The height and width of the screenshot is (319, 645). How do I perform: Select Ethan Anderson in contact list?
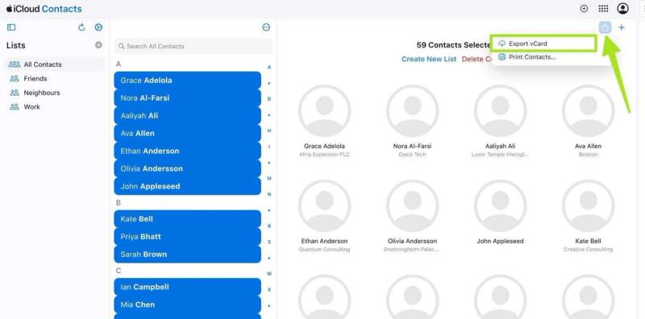pyautogui.click(x=187, y=151)
